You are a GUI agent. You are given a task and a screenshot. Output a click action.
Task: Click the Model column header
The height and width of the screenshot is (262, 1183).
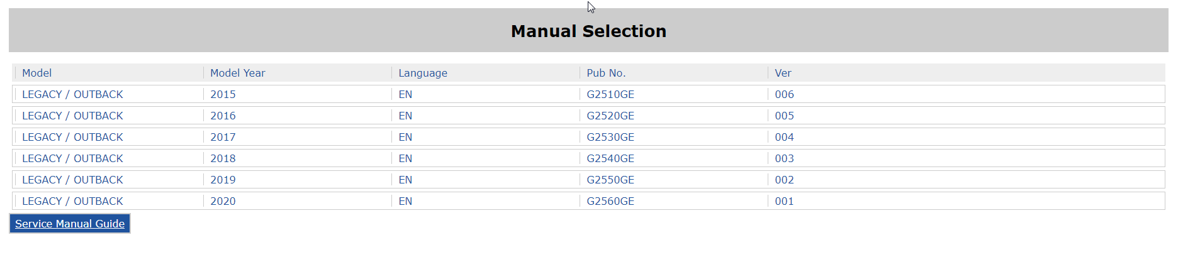(x=37, y=73)
